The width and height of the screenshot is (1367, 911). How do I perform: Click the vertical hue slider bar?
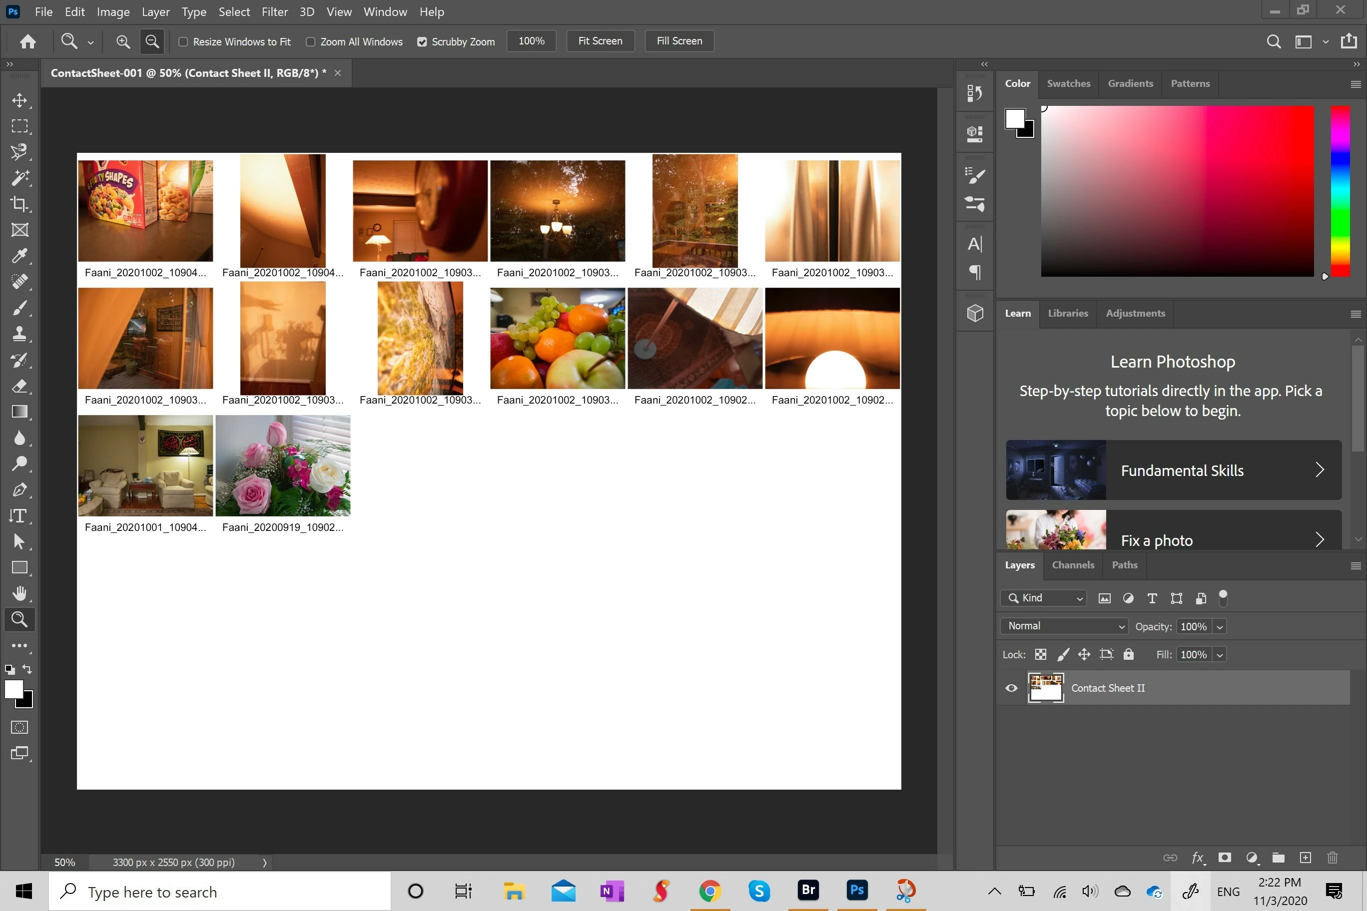tap(1340, 192)
